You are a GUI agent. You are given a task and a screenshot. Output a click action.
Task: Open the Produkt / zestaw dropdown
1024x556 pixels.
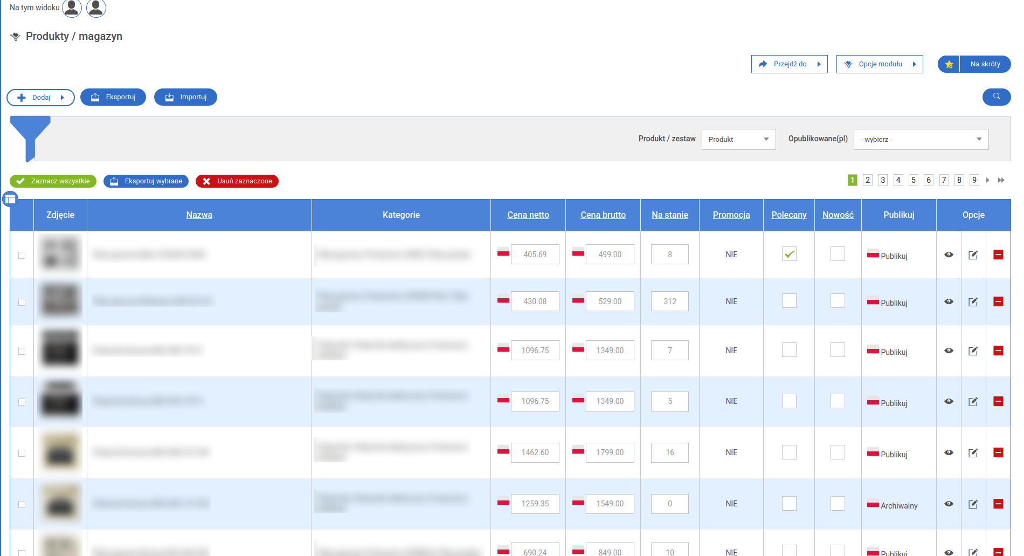tap(738, 139)
